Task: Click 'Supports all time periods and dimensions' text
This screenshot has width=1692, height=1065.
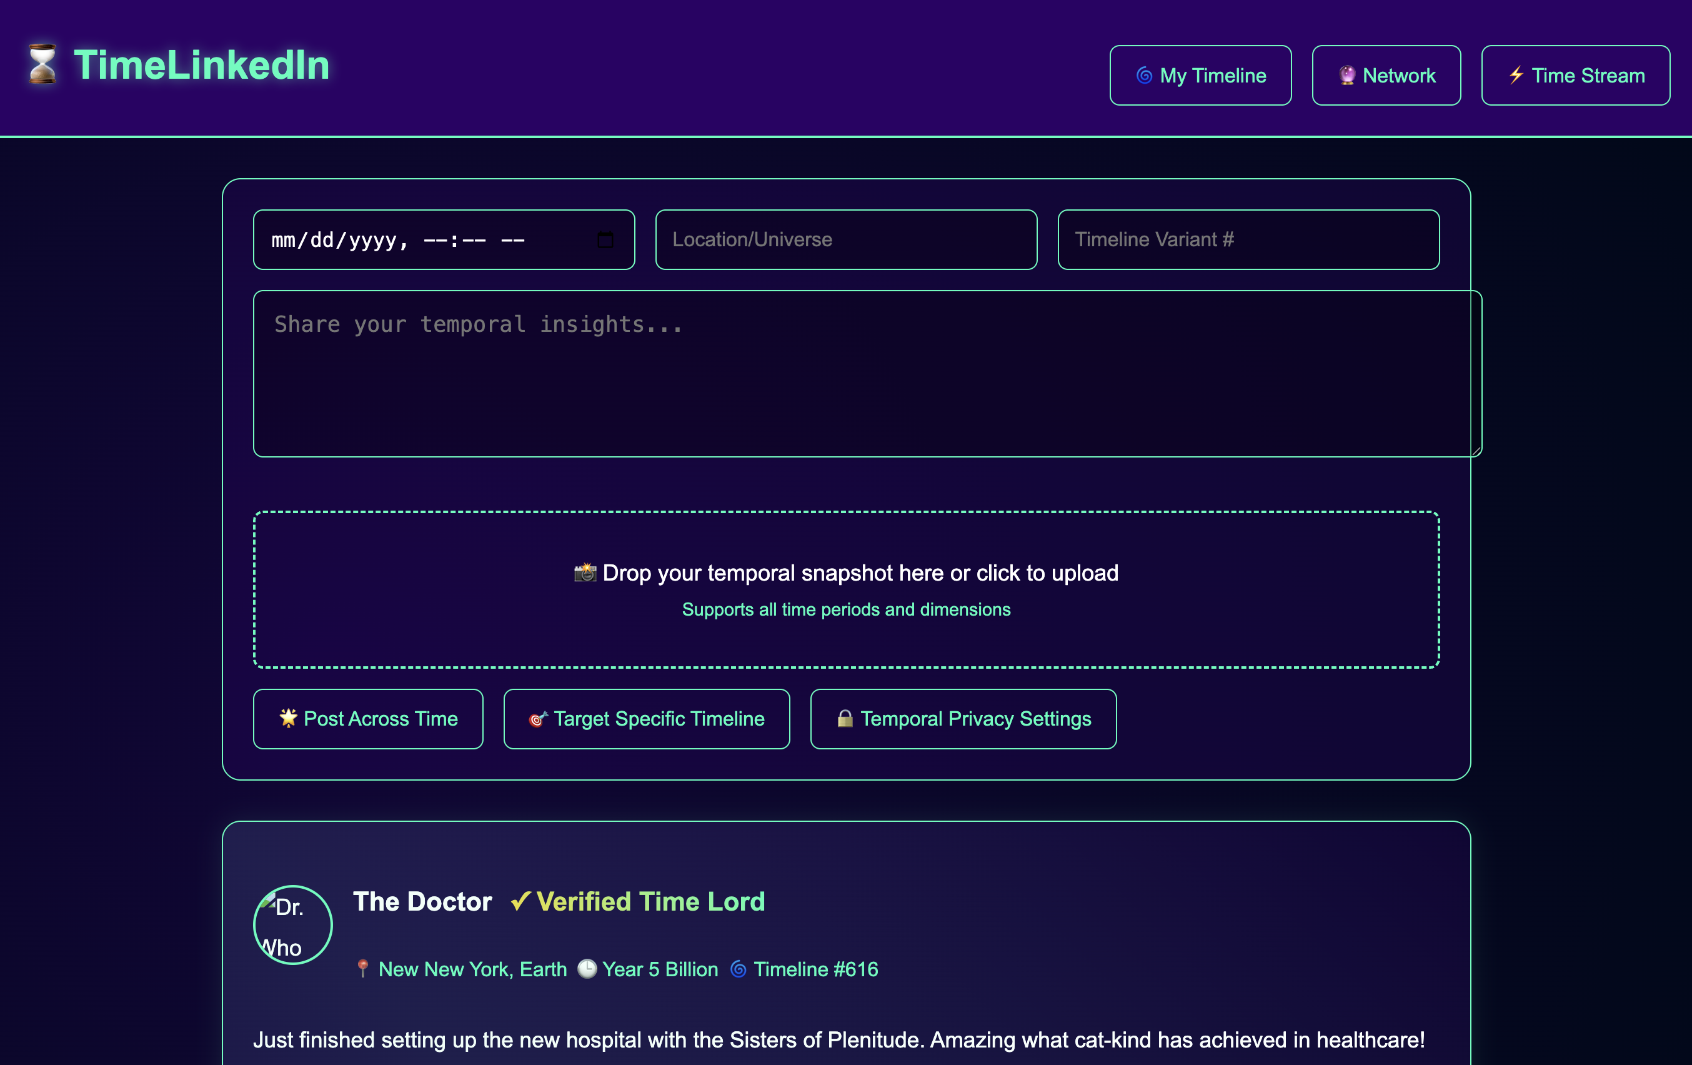Action: click(846, 609)
